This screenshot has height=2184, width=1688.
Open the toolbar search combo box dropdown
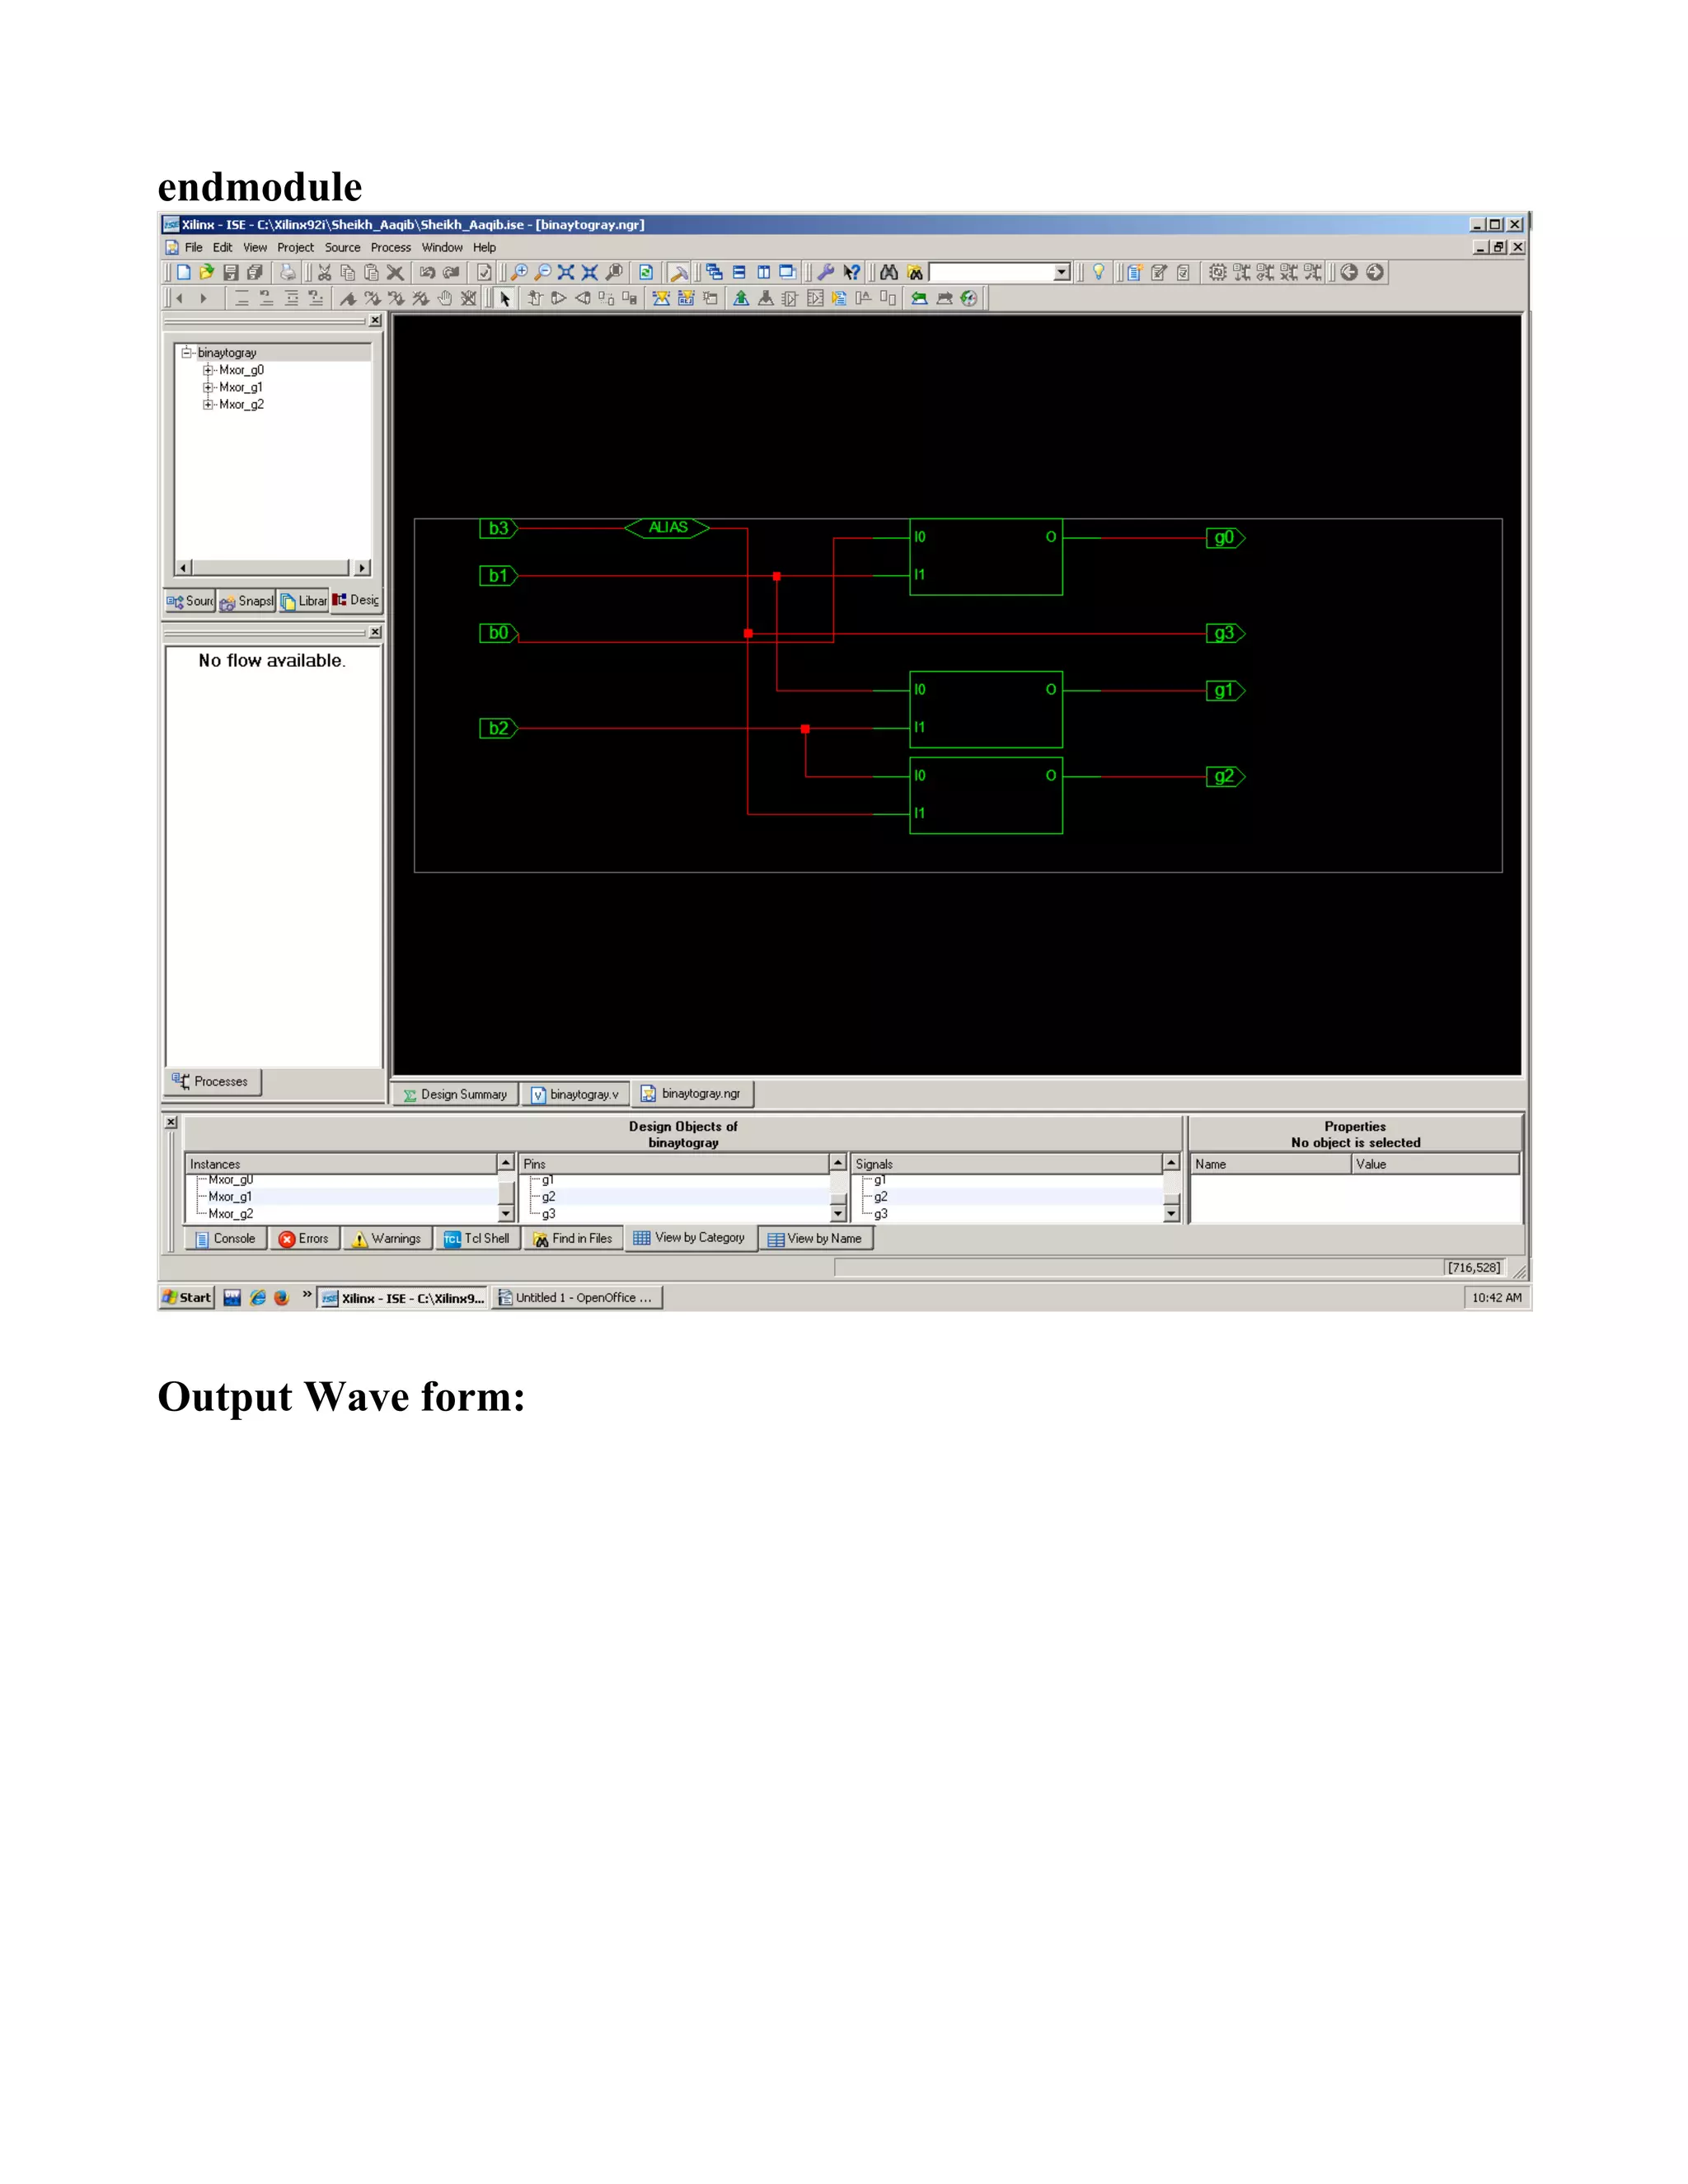coord(1061,272)
